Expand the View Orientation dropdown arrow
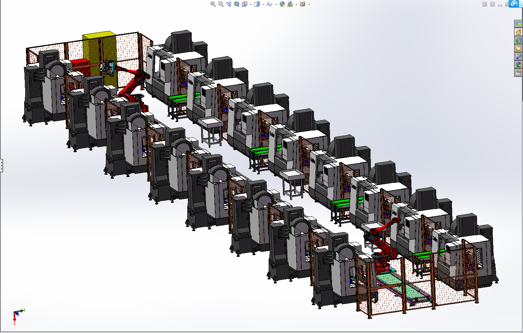 click(251, 4)
